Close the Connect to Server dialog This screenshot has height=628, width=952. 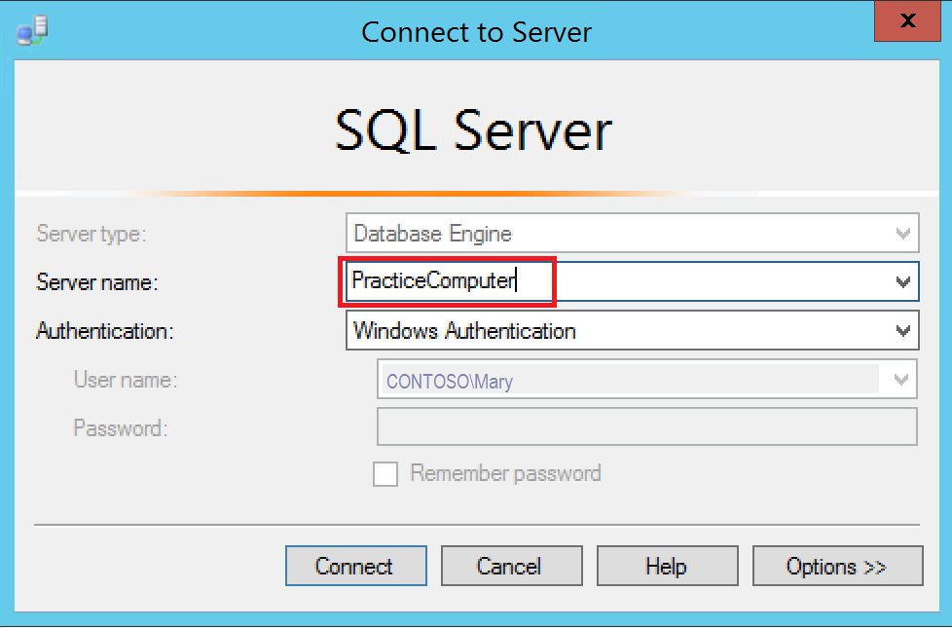tap(907, 21)
